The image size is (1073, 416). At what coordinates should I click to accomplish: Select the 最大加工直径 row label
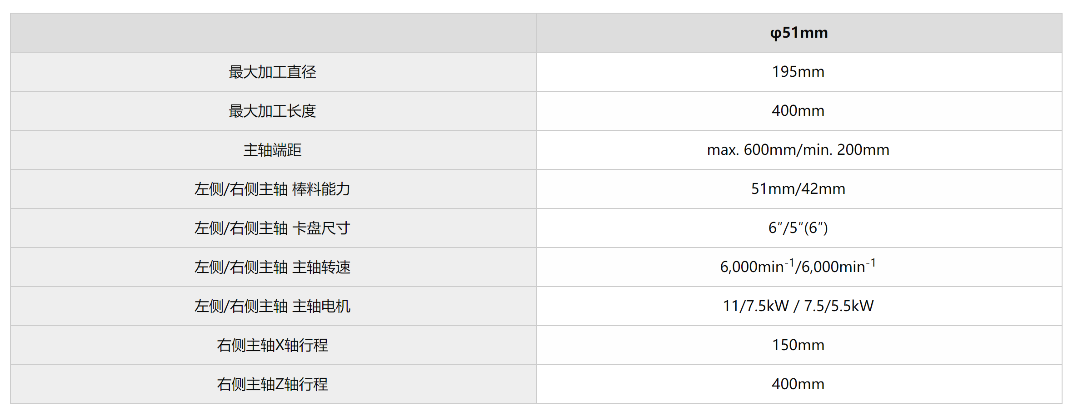coord(272,72)
